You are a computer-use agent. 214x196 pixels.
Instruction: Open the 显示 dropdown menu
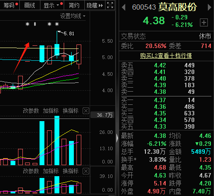click(52, 5)
